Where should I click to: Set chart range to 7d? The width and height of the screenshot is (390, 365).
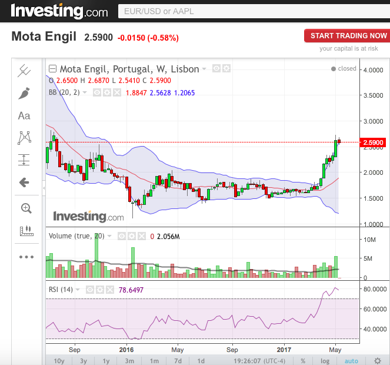[x=178, y=361]
